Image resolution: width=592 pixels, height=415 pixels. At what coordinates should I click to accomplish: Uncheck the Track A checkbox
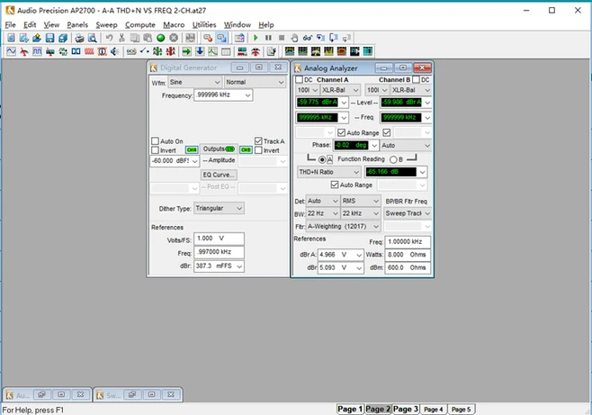[258, 140]
